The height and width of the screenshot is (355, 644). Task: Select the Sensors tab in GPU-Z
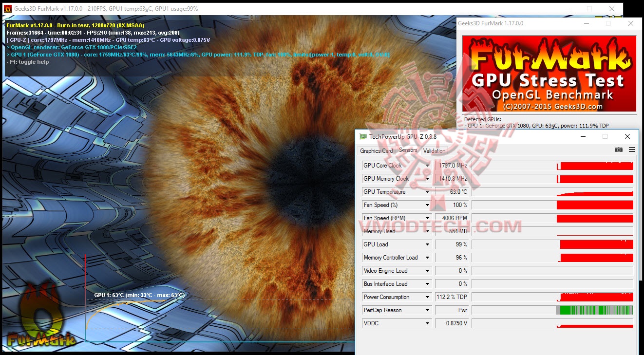[408, 150]
